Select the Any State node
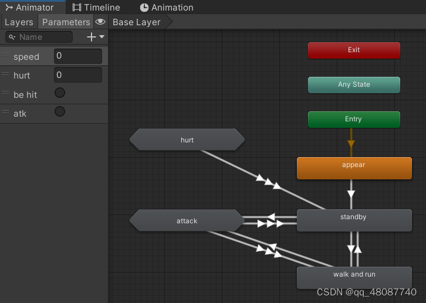 (354, 85)
